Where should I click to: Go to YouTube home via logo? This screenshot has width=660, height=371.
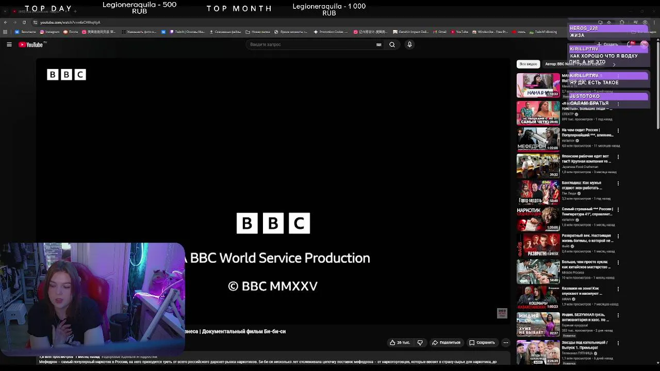31,45
